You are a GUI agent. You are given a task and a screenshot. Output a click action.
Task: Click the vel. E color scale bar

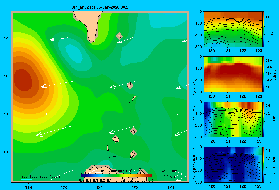[x=263, y=165]
